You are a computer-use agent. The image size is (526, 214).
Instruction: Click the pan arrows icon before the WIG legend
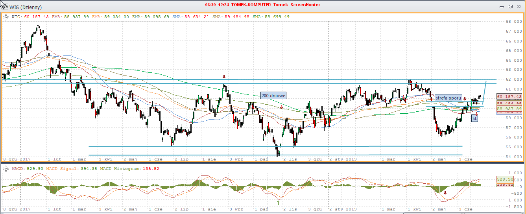click(6, 17)
